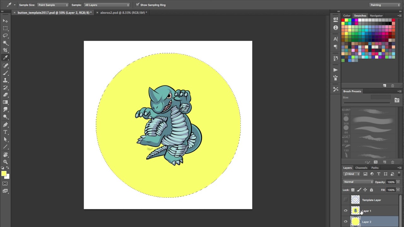
Task: Select the Move tool
Action: [x=5, y=21]
